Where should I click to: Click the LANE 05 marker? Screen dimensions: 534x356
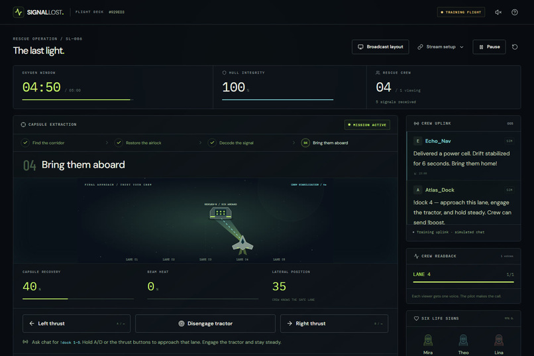click(279, 260)
